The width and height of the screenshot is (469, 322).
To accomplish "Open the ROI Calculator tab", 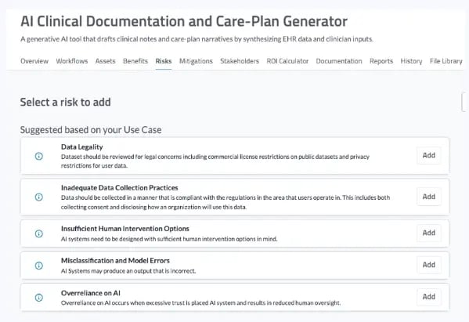I will (287, 61).
